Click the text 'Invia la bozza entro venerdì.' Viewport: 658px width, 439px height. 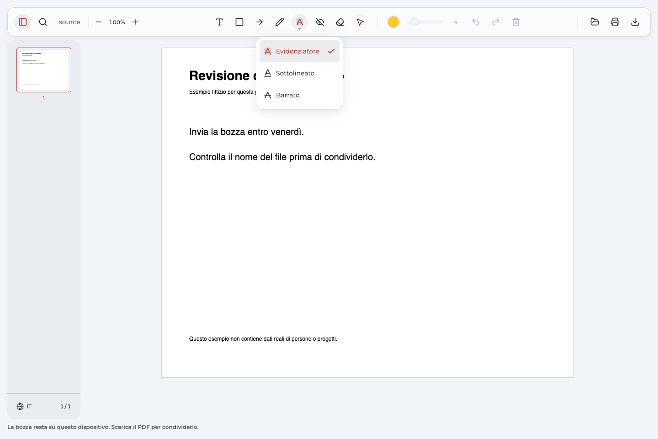point(246,132)
